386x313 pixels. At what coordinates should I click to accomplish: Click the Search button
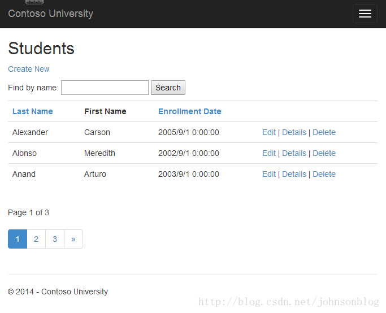168,88
